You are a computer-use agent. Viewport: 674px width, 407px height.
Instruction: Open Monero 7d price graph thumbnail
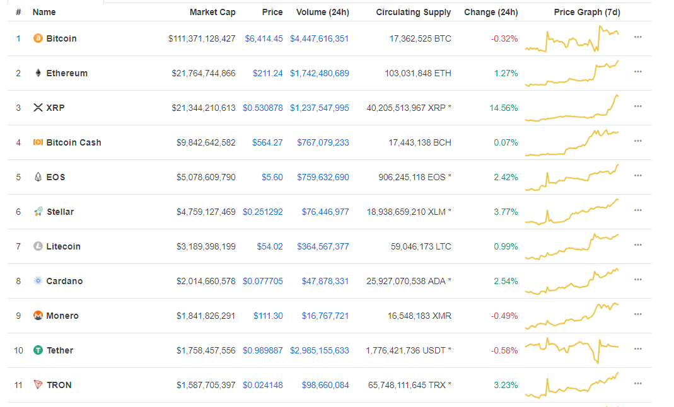pyautogui.click(x=572, y=315)
